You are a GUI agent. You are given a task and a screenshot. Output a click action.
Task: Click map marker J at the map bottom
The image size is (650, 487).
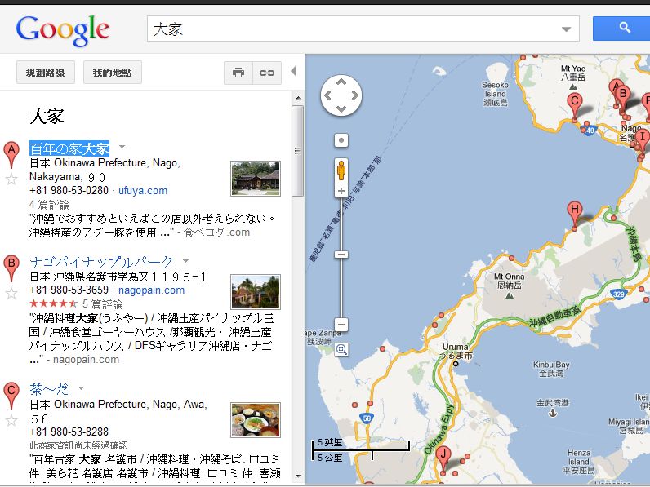(443, 458)
